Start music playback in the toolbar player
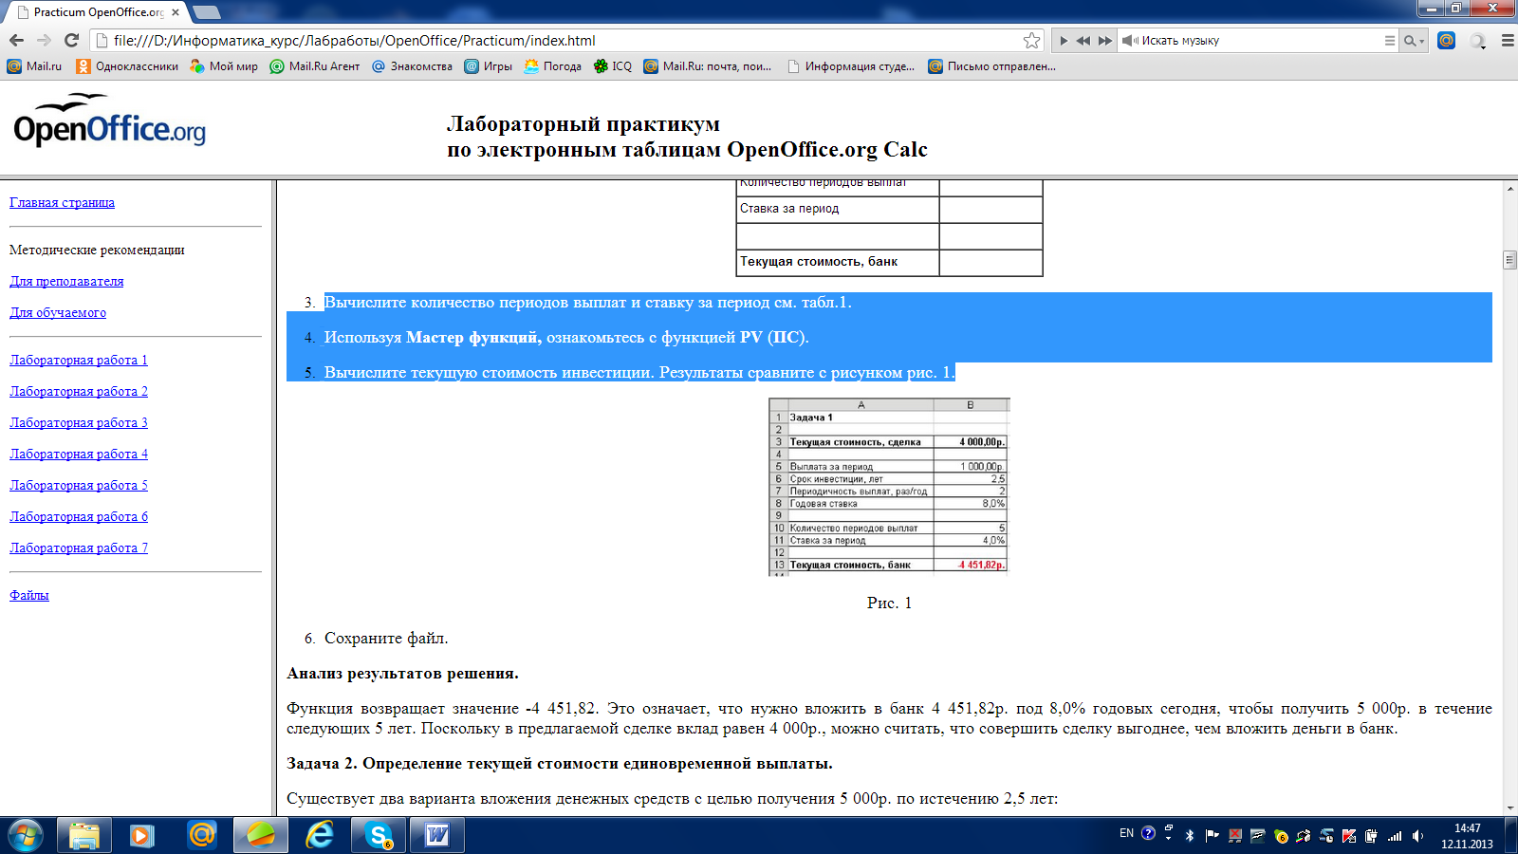1518x854 pixels. point(1064,41)
